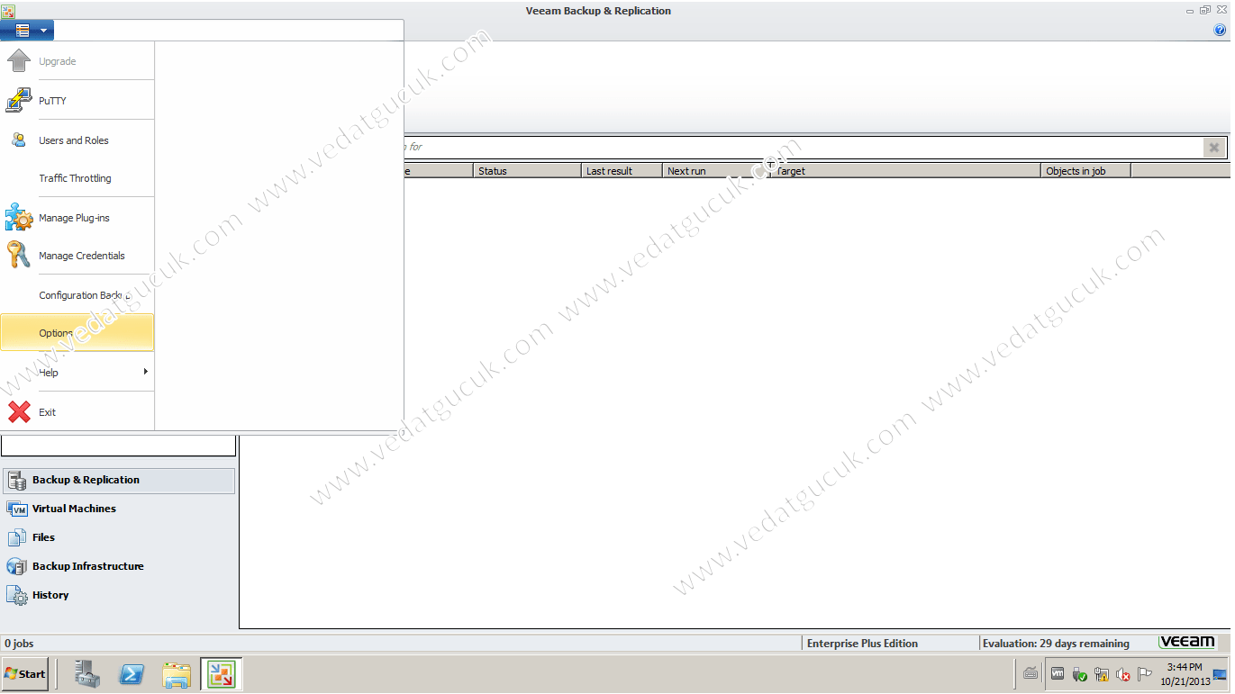Open the Help menu entry
1235x694 pixels.
pyautogui.click(x=77, y=373)
